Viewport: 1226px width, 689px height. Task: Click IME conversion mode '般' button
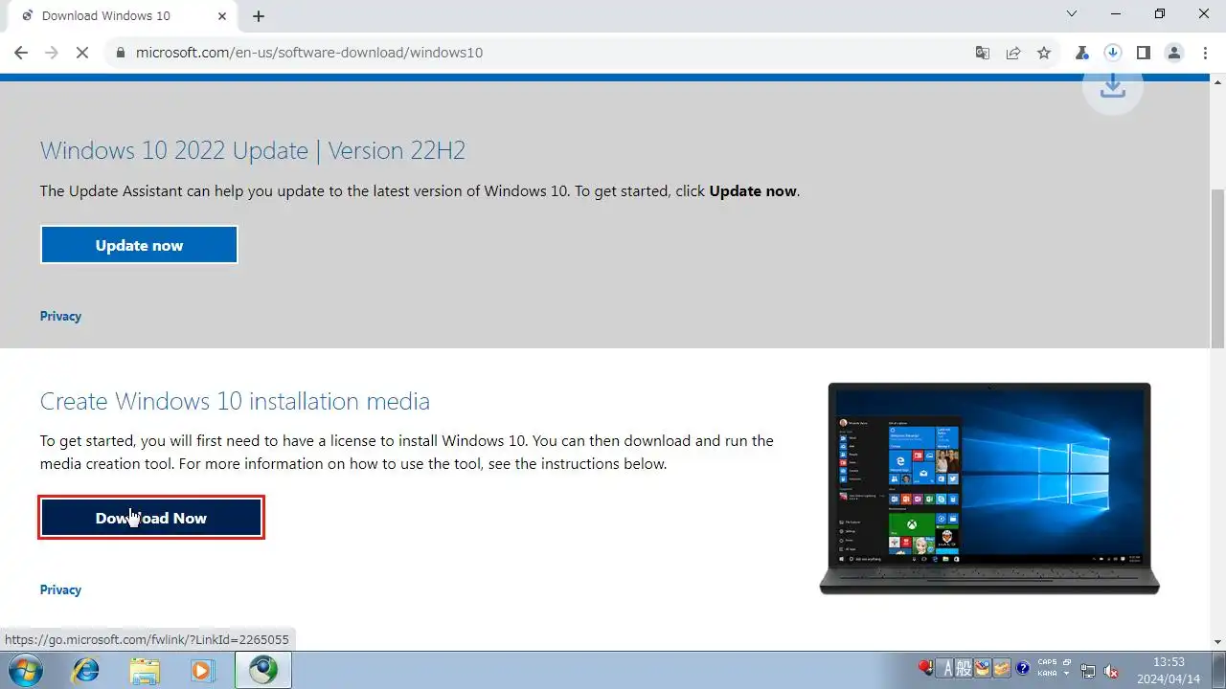coord(963,669)
